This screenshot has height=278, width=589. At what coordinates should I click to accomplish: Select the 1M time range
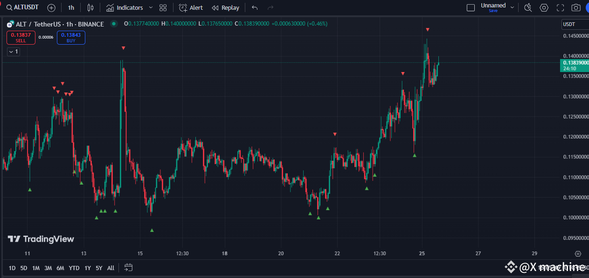36,268
